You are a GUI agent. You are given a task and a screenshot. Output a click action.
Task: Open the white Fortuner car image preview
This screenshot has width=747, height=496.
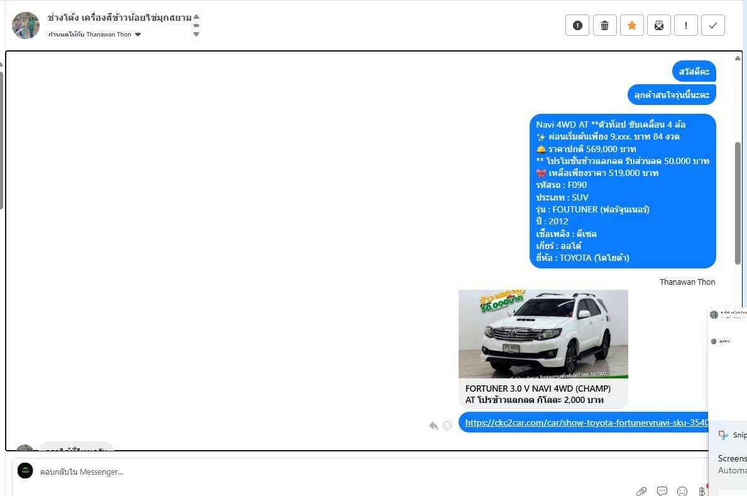pos(543,334)
